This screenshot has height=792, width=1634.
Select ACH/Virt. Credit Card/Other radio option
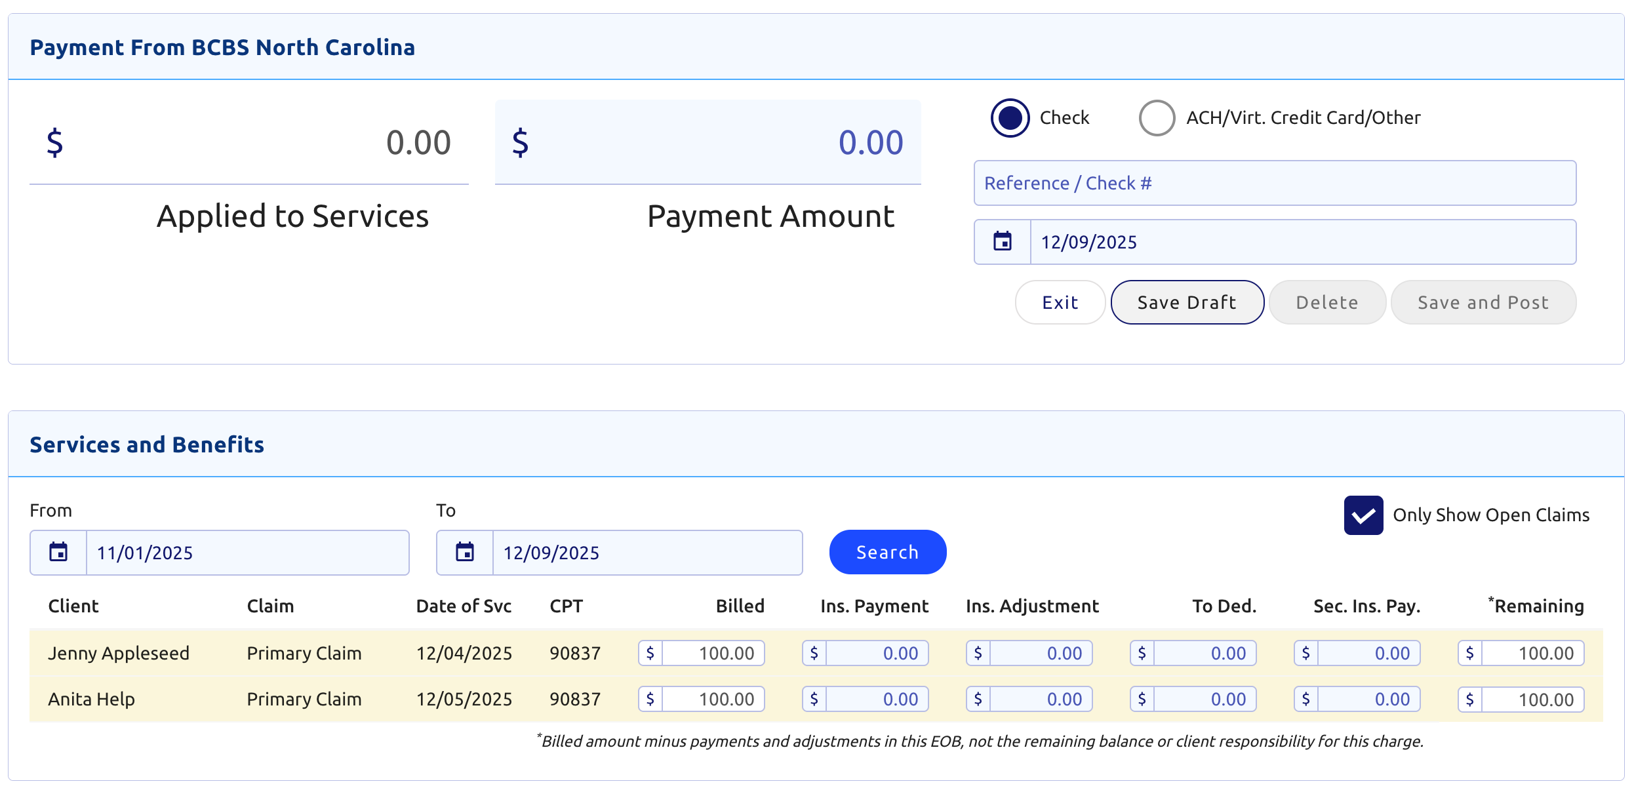1157,118
